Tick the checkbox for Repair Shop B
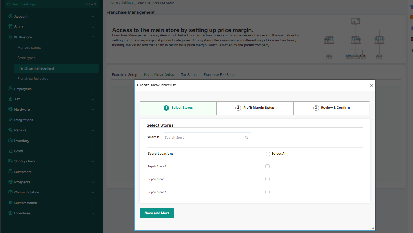Screen dimensions: 413x233 click(267, 166)
